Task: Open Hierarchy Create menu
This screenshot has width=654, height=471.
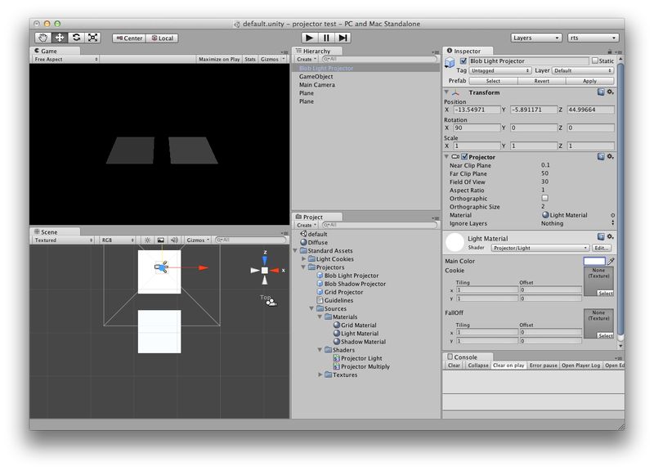Action: click(x=306, y=59)
